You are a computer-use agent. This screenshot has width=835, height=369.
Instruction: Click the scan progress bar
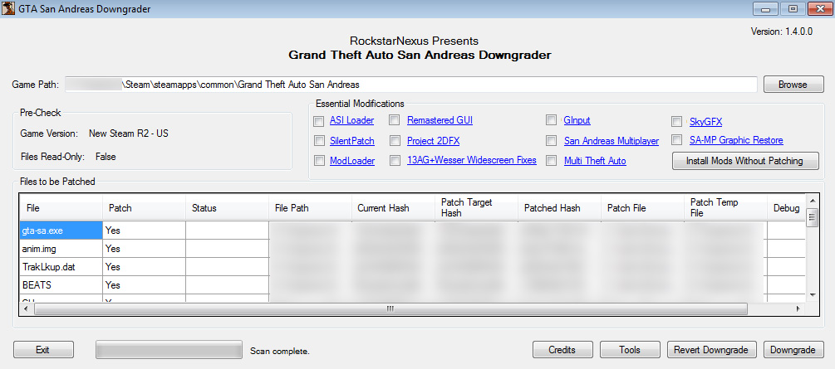click(169, 351)
